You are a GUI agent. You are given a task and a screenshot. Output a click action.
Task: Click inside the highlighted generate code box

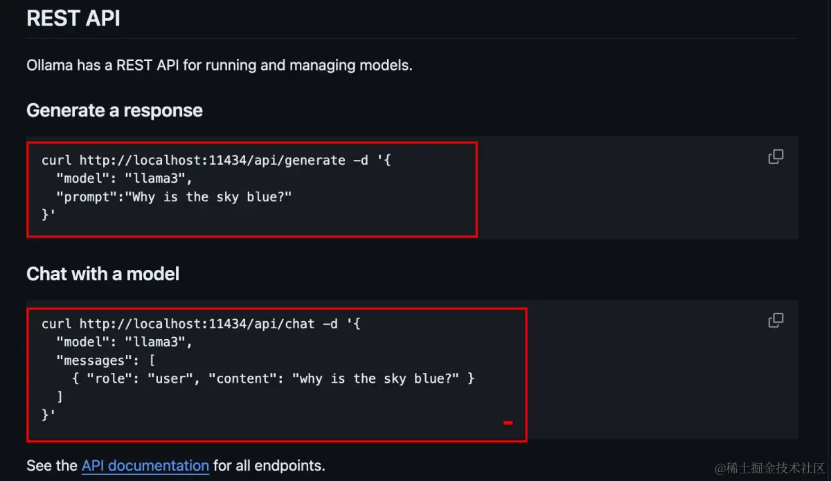[252, 189]
